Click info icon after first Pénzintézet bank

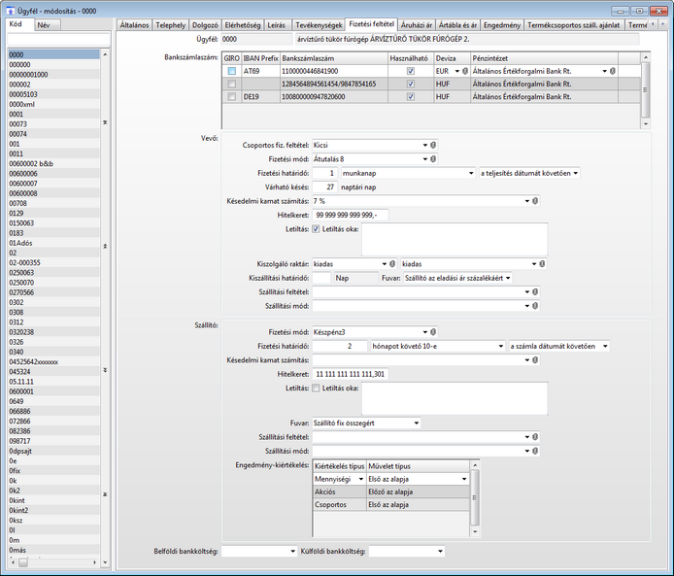coord(614,71)
